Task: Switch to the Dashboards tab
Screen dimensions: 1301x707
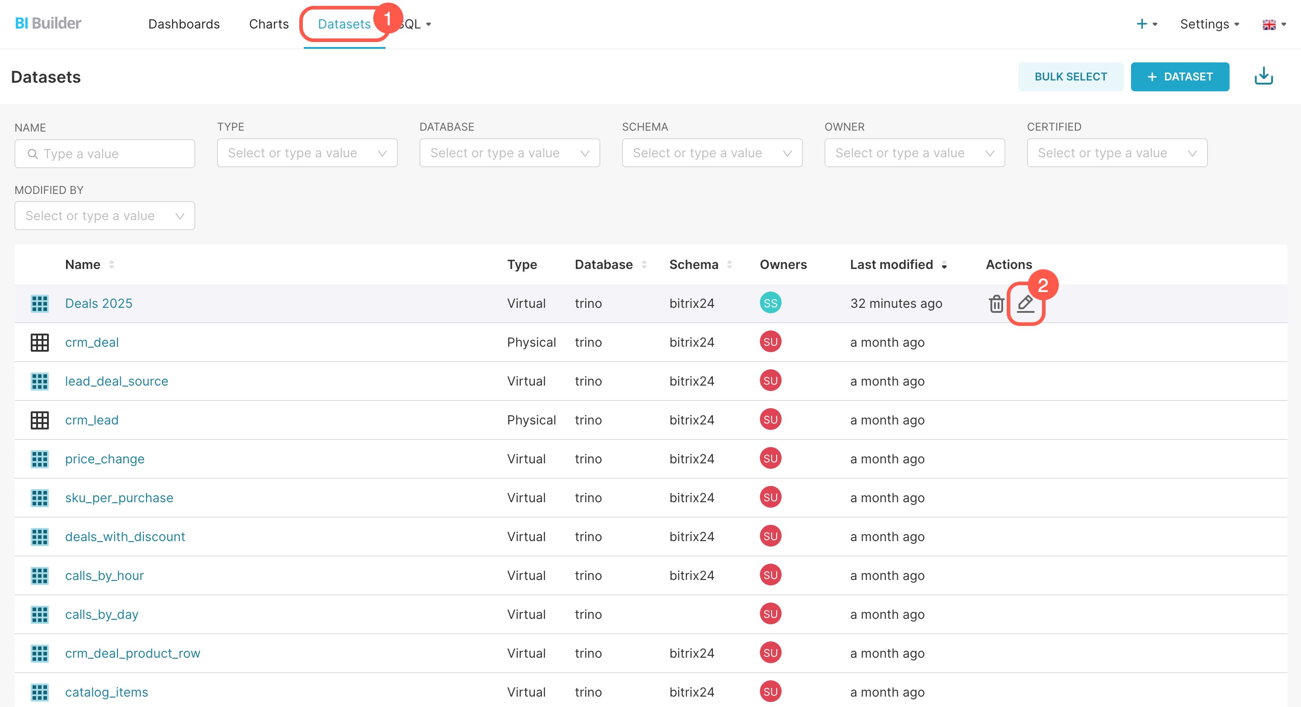Action: (184, 24)
